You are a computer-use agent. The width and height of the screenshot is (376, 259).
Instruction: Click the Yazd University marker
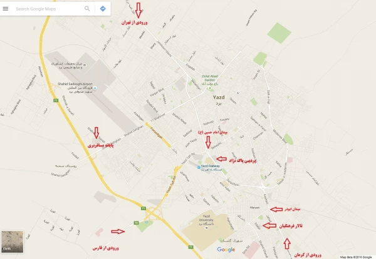coord(206,228)
